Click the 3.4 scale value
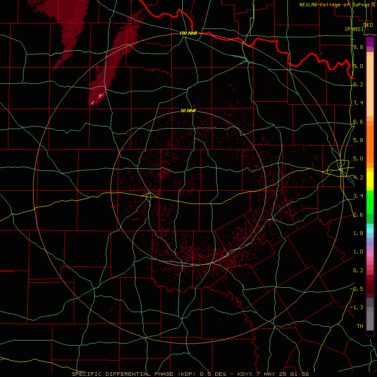The width and height of the screenshot is (377, 377). coord(358,196)
